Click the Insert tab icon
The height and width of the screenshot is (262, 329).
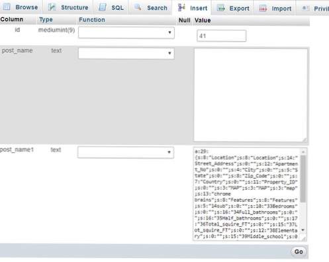click(x=181, y=7)
